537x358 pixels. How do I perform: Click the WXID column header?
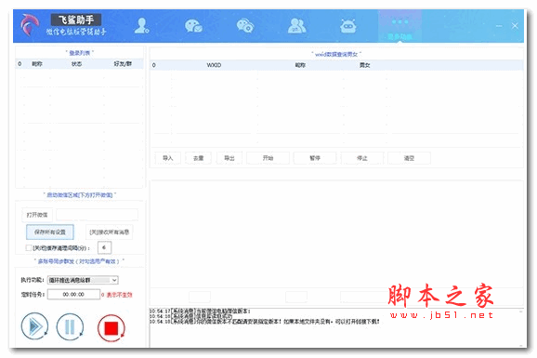[x=214, y=65]
